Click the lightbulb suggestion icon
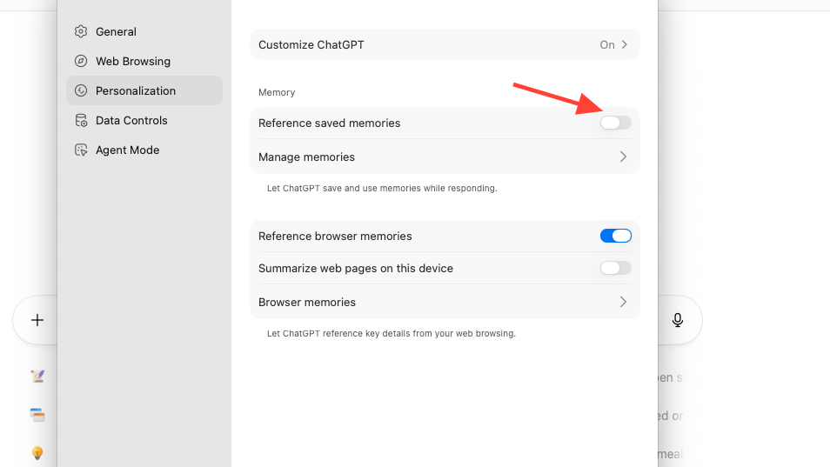 [x=37, y=453]
